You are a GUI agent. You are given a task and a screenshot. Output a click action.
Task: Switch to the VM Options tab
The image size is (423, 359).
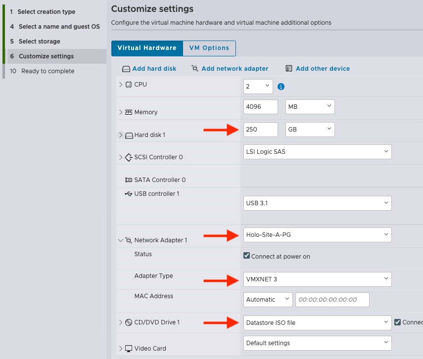209,48
